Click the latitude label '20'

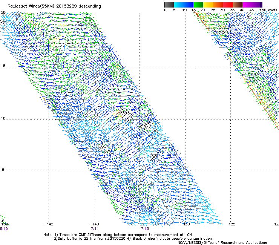3,12
